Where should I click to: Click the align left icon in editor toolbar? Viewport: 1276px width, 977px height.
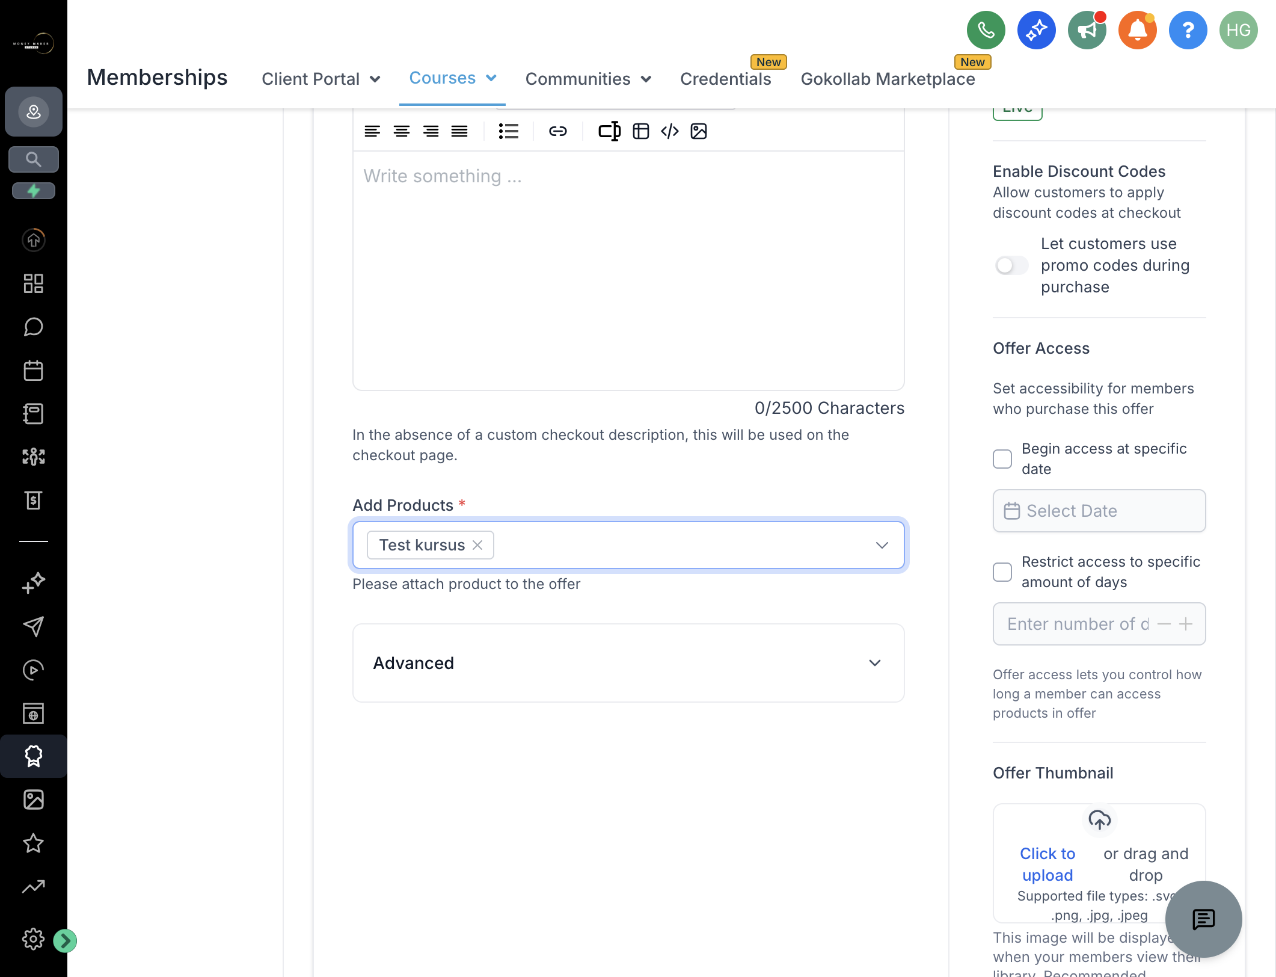[x=372, y=131]
